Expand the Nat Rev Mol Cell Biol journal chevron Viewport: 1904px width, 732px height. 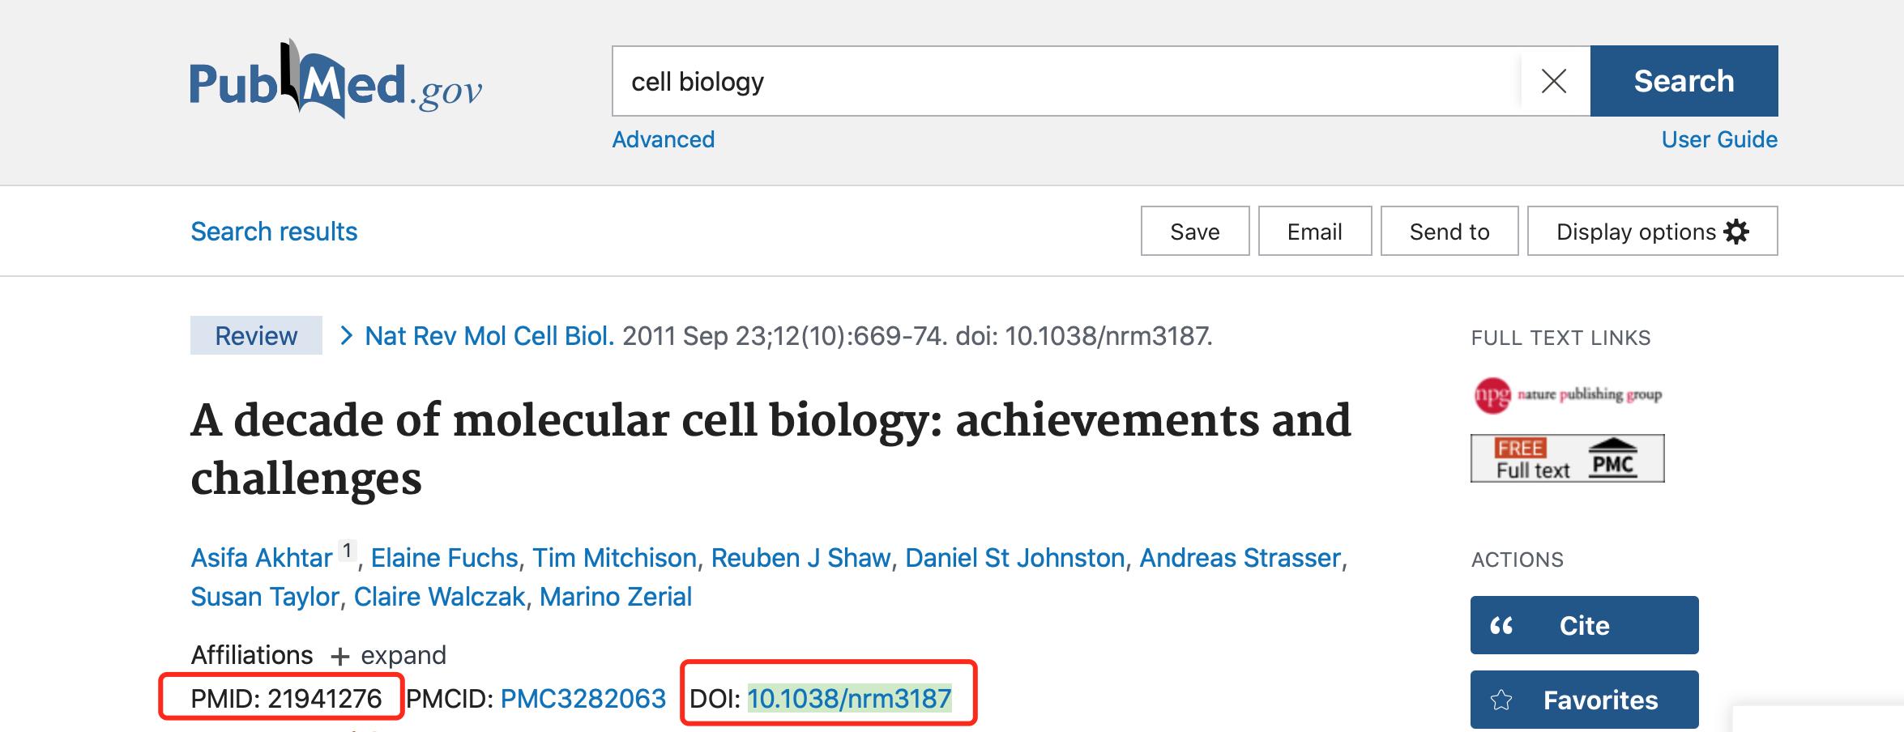click(346, 335)
